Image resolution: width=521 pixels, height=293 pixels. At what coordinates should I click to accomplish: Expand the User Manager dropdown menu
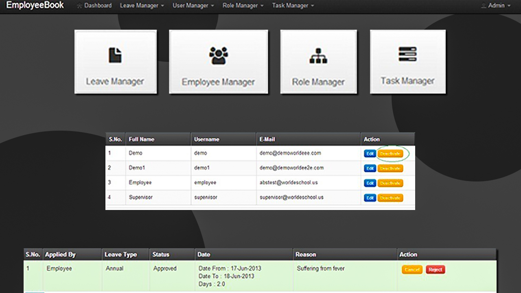tap(193, 6)
